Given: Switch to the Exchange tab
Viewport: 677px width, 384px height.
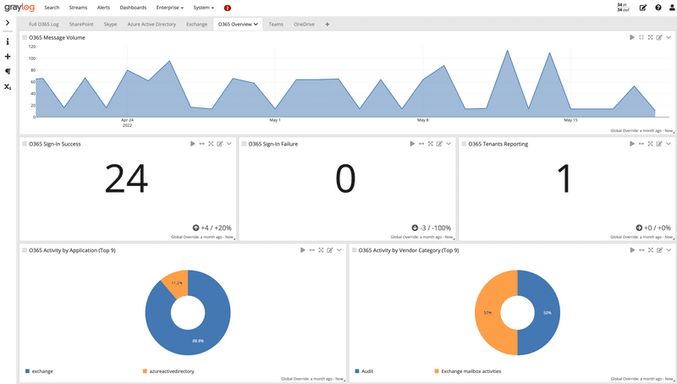Looking at the screenshot, I should 197,25.
